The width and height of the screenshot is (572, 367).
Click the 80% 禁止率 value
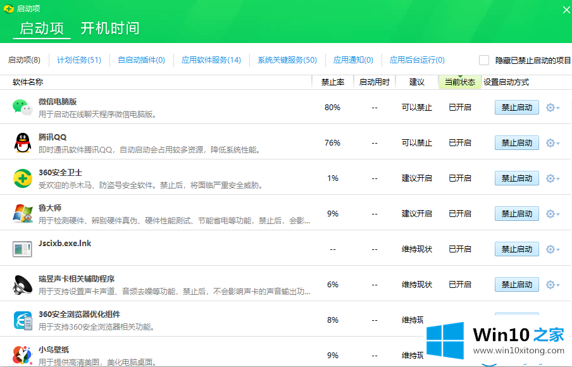332,108
